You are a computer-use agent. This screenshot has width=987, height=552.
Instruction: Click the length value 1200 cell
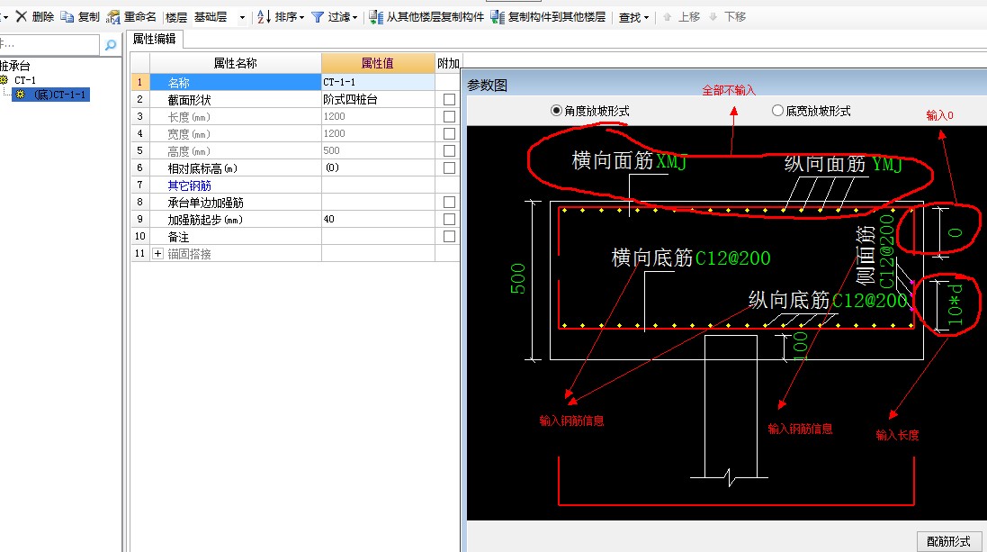click(x=378, y=116)
